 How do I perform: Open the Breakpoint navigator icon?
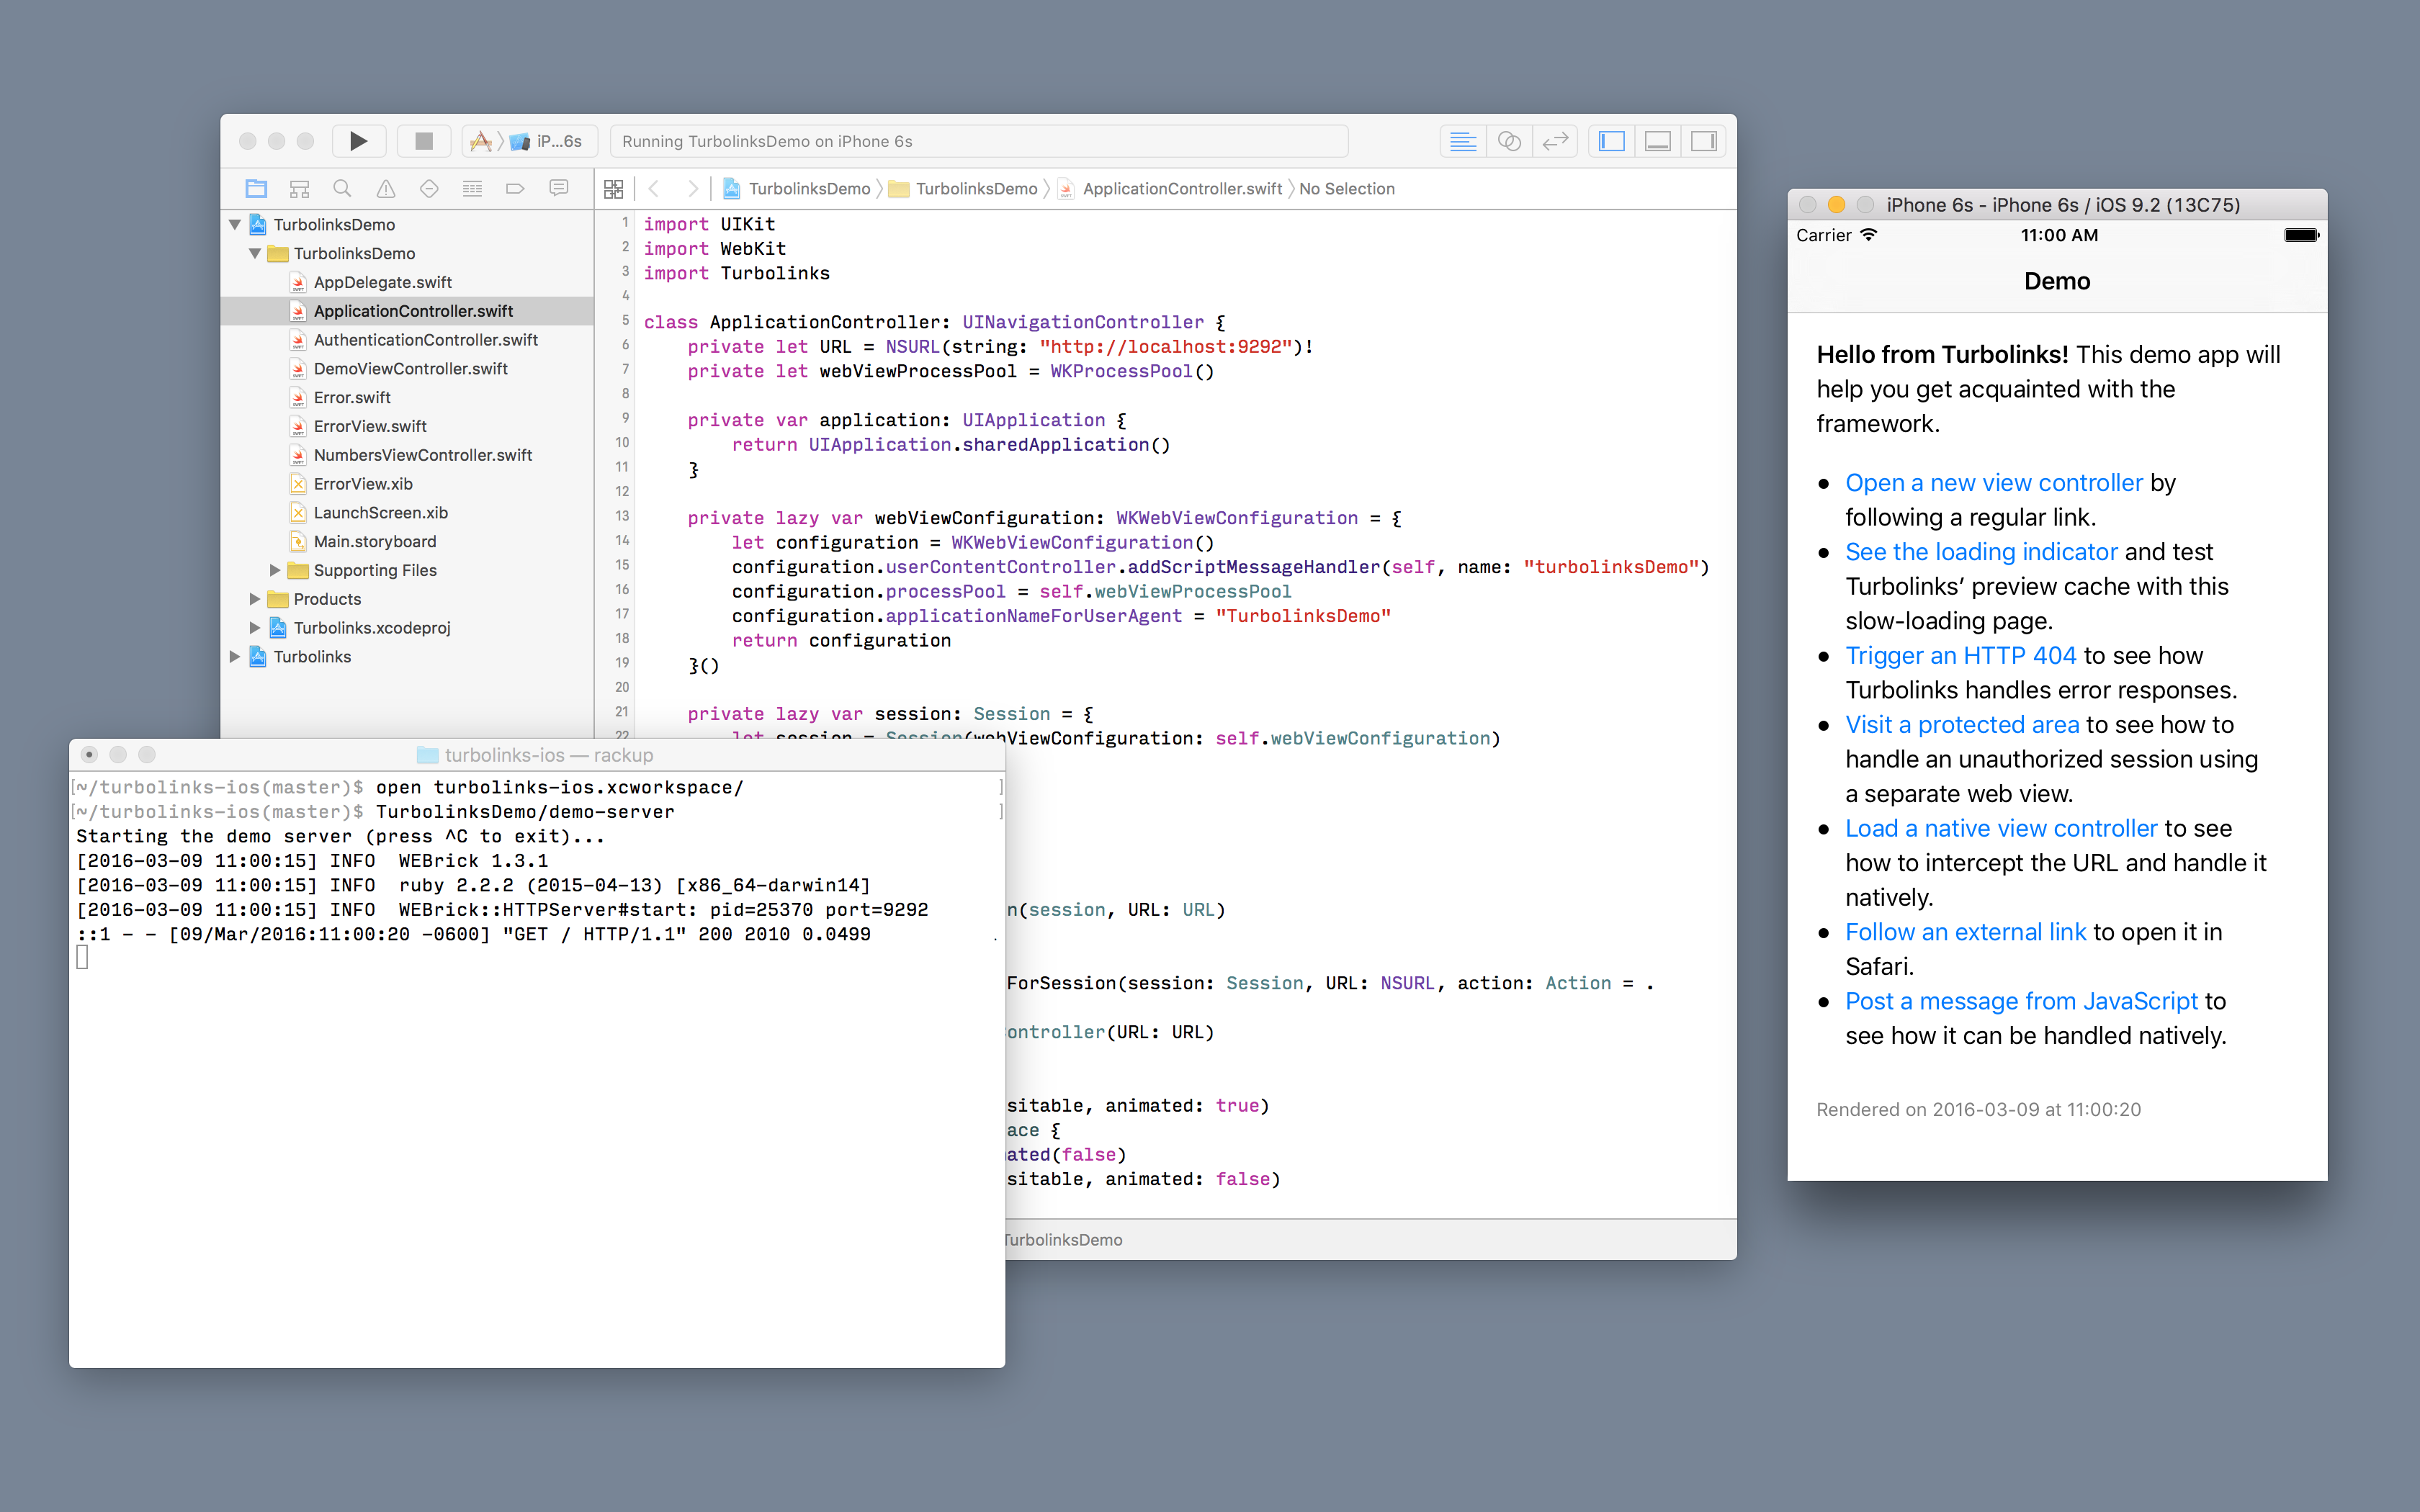pos(515,189)
